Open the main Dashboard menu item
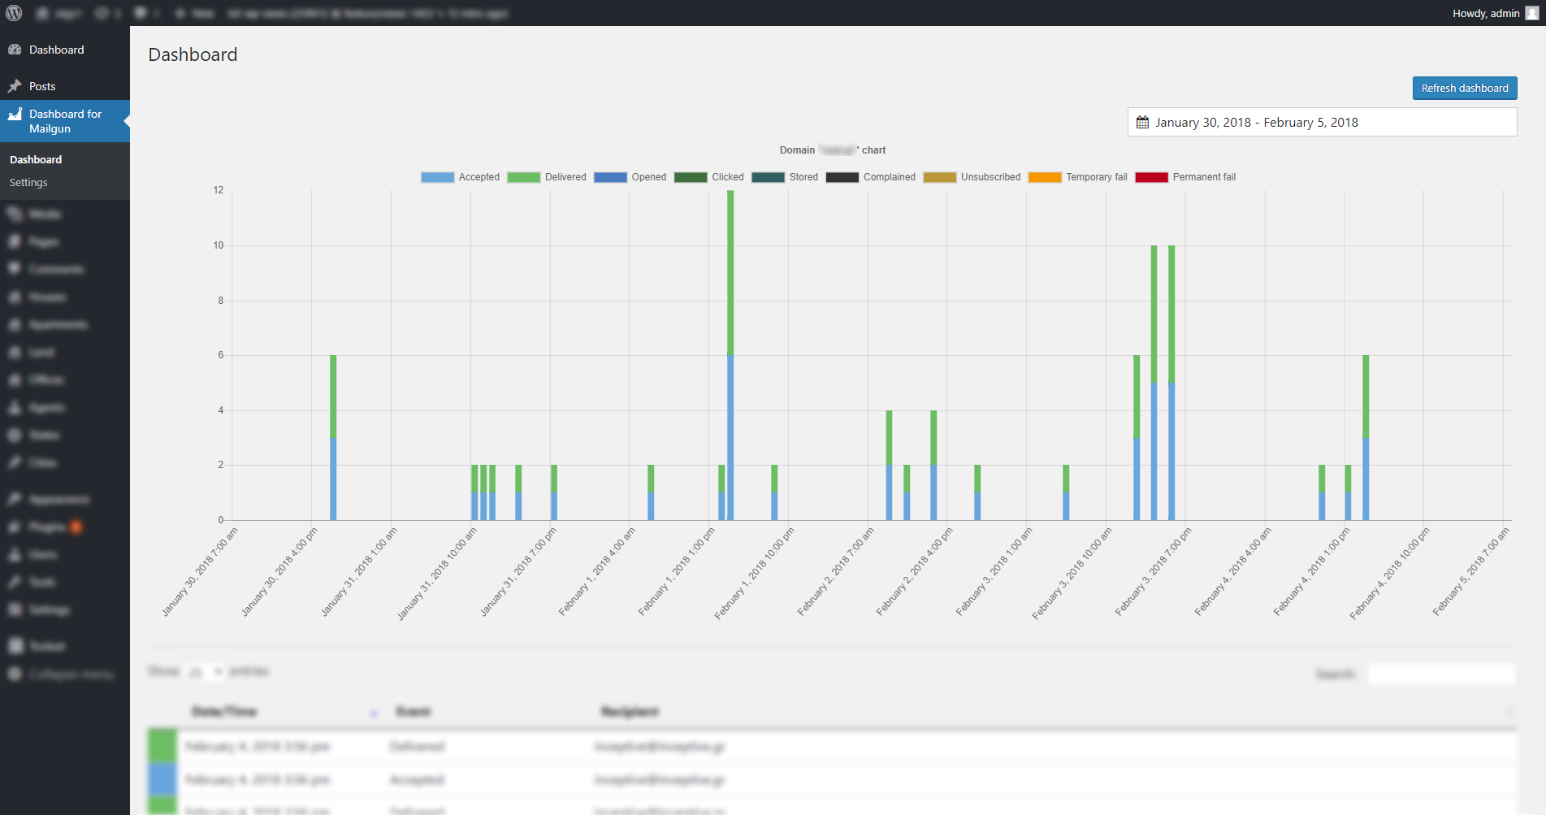 pyautogui.click(x=65, y=50)
